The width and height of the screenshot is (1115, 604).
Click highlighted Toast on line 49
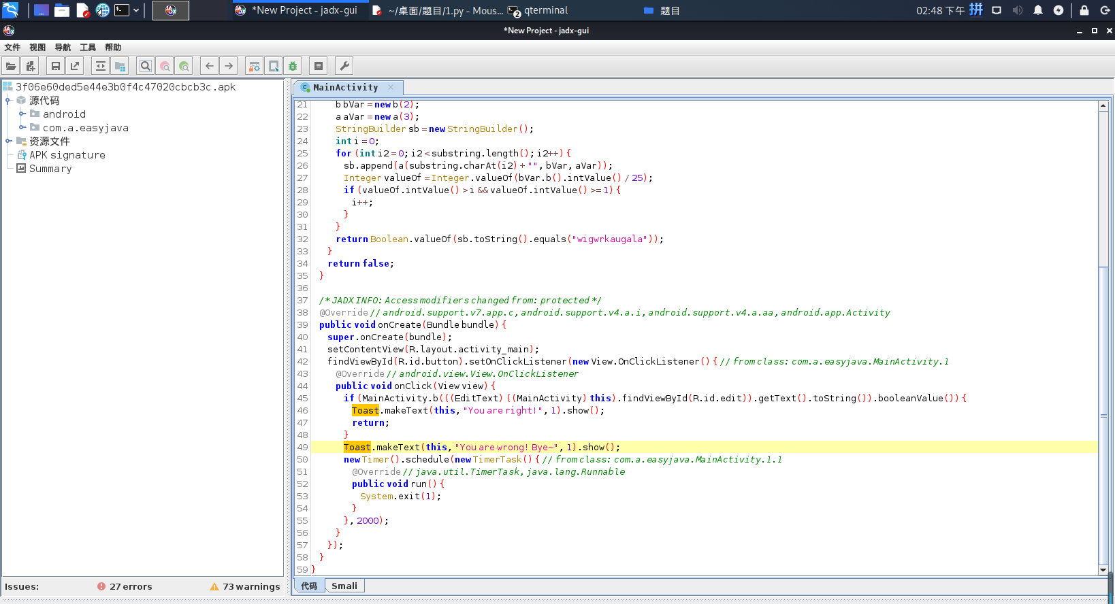357,447
